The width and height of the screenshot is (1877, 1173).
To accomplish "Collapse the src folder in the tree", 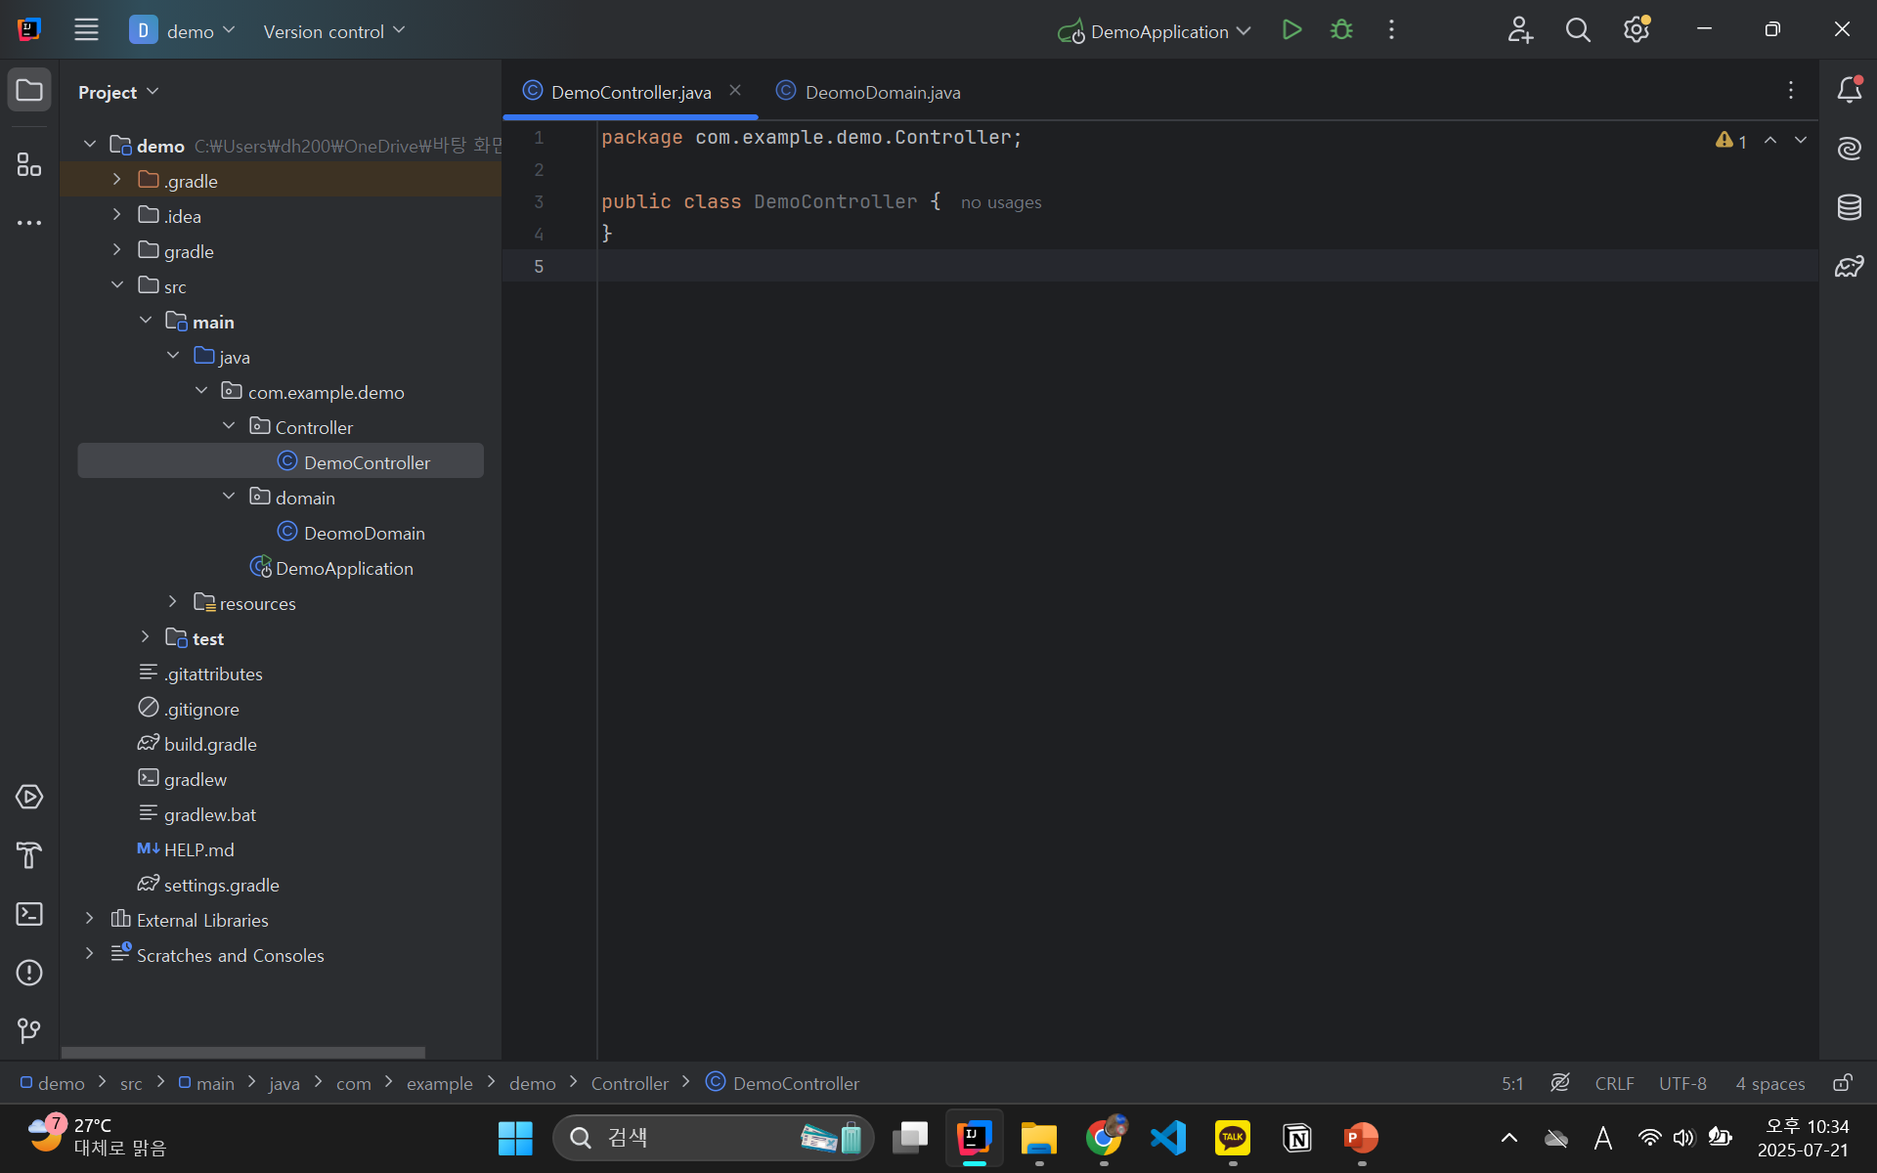I will [117, 285].
